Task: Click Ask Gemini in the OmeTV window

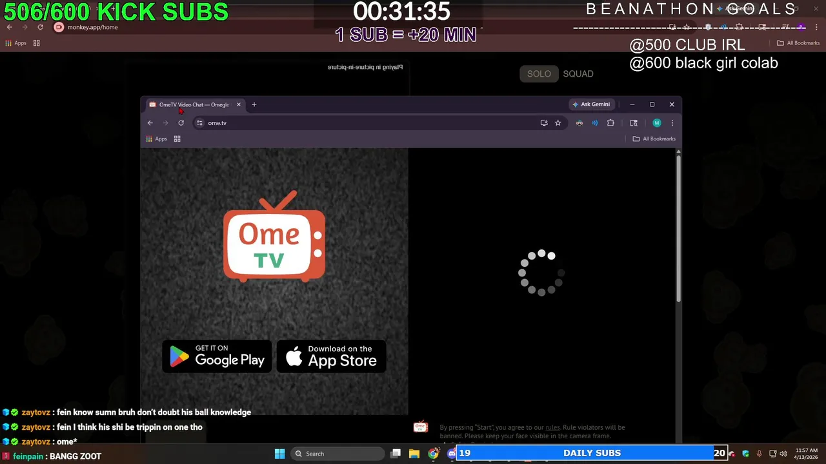Action: click(x=591, y=104)
